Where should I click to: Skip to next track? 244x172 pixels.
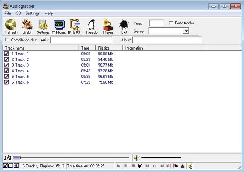point(169,166)
